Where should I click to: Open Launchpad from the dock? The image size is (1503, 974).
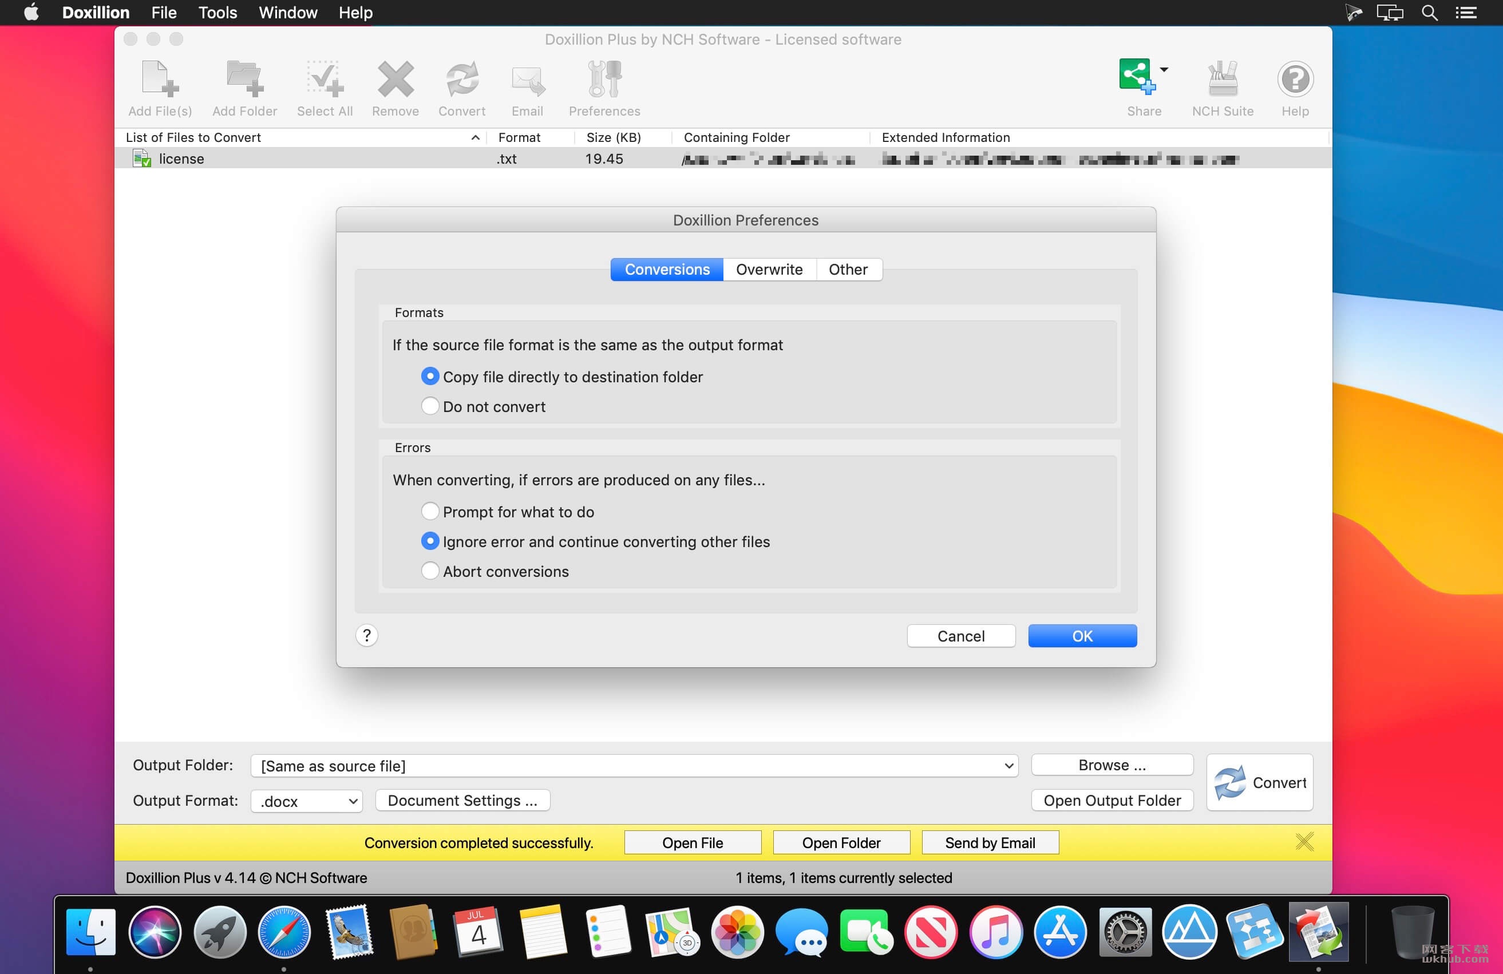coord(220,932)
